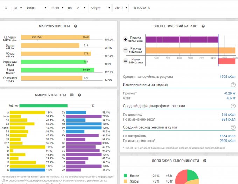Click the Калории bar in macronutrients
Screen dimensions: 238x184
[55, 37]
